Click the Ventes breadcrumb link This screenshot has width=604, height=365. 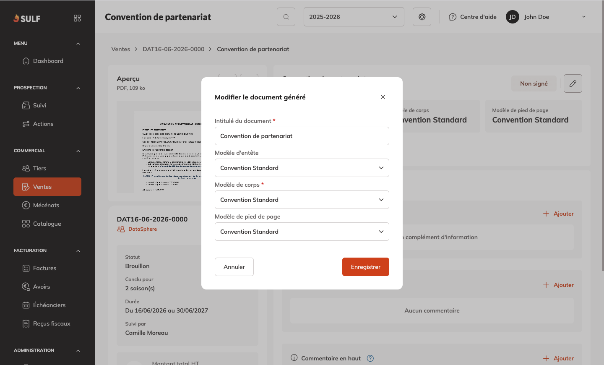(121, 49)
